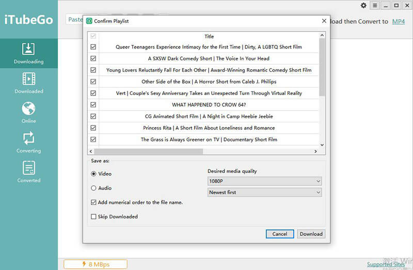413x270 pixels.
Task: Uncheck 'A SXSW Dark Comedy Short' video
Action: pos(93,58)
